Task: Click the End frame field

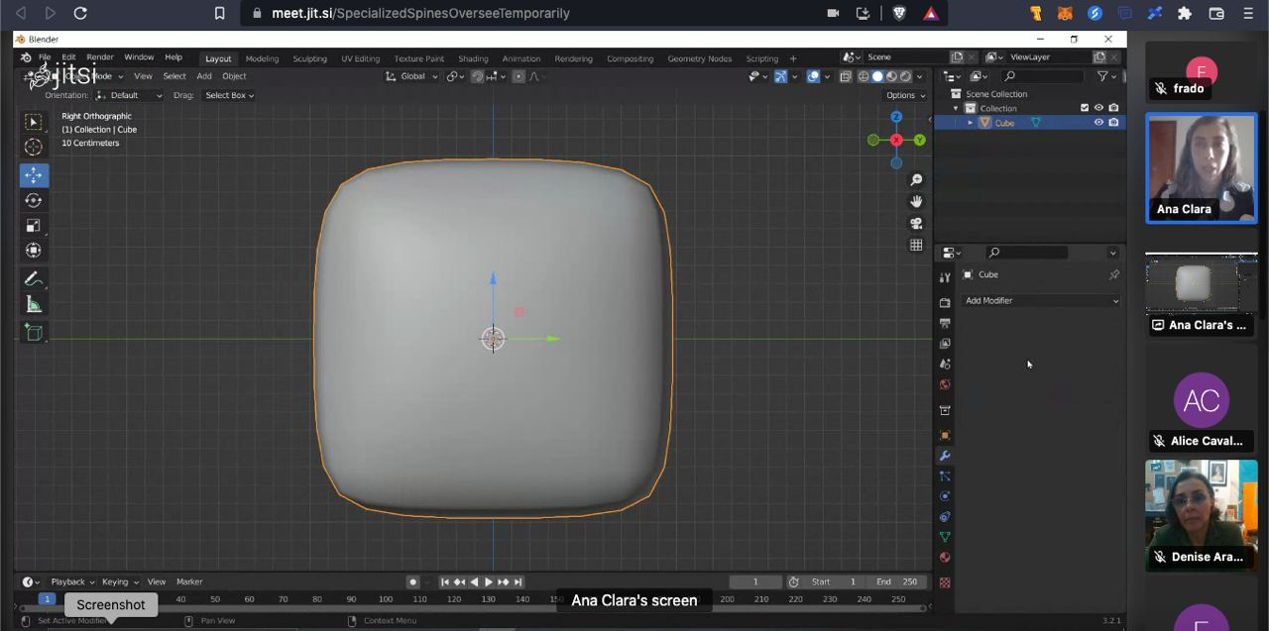Action: click(897, 581)
